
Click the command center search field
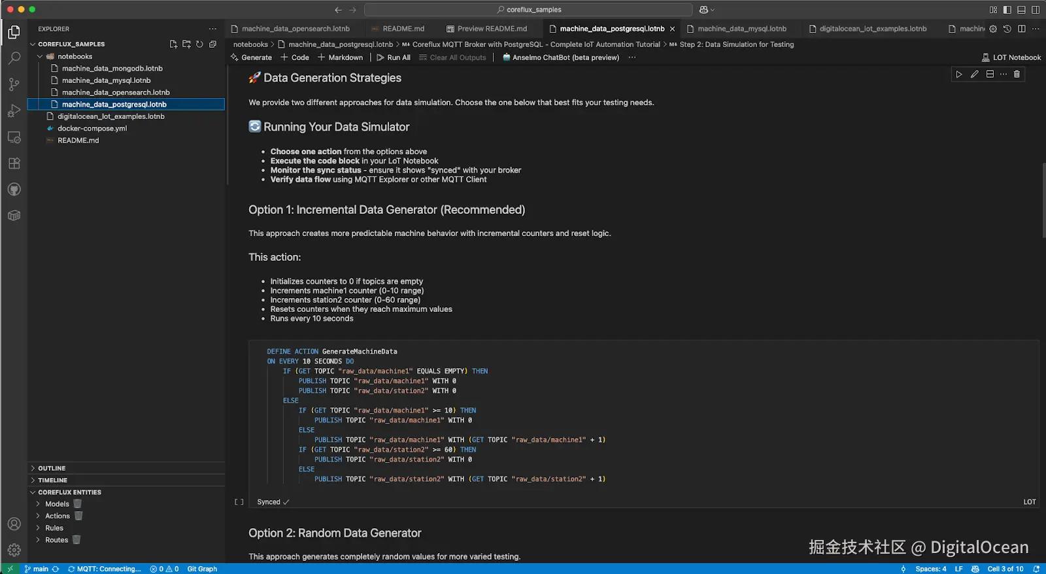528,10
